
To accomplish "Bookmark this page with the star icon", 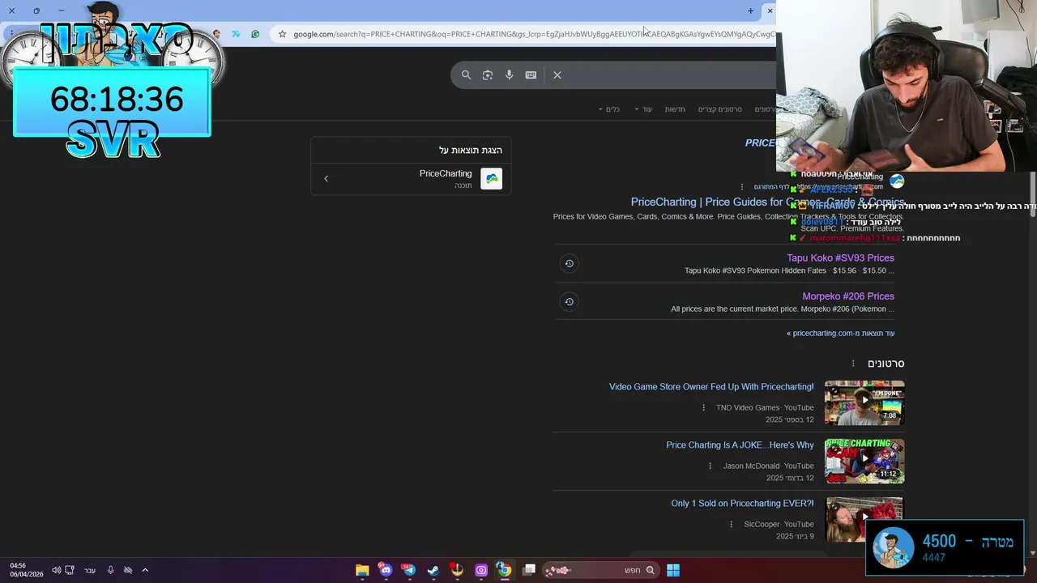I will click(x=282, y=34).
